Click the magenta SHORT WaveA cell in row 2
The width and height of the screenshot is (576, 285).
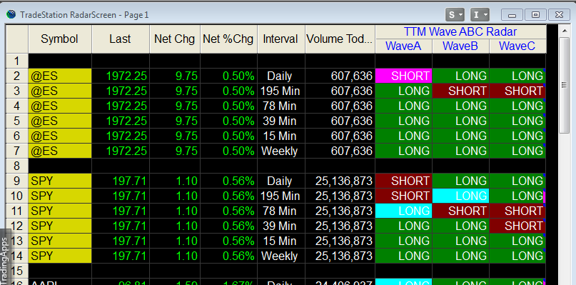403,76
